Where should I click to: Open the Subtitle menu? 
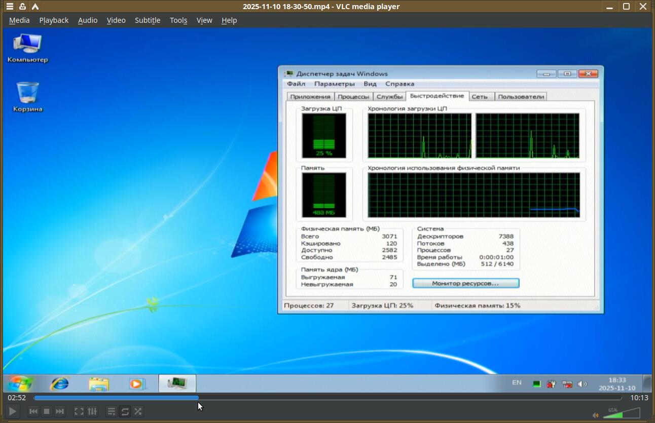(x=148, y=20)
